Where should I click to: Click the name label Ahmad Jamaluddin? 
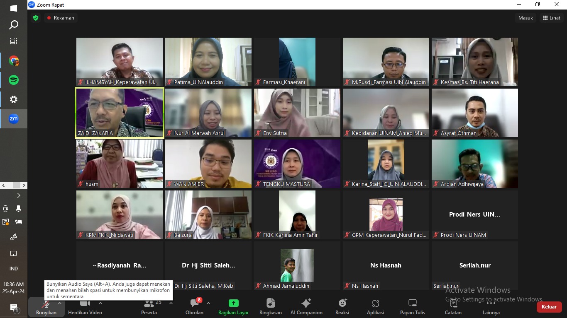[286, 286]
